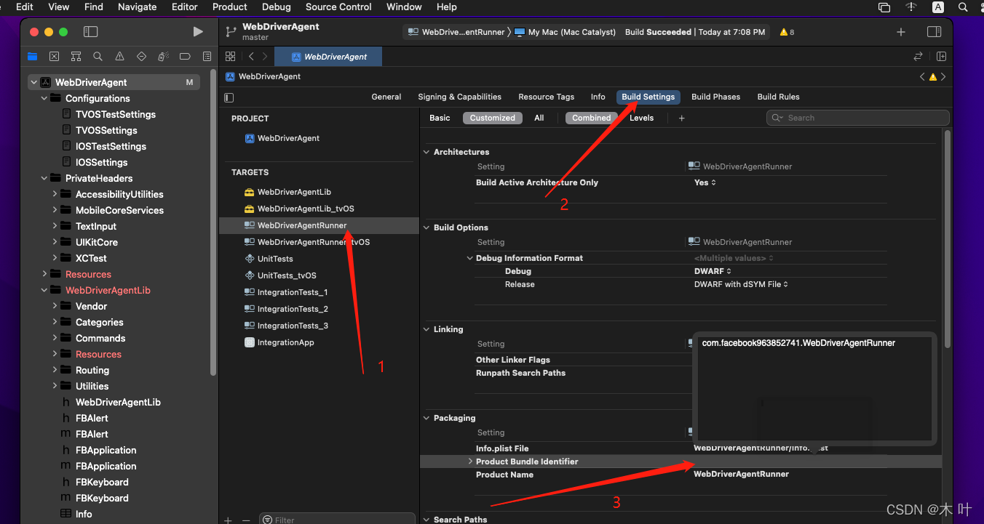This screenshot has height=524, width=984.
Task: Collapse the Configurations folder
Action: 45,98
